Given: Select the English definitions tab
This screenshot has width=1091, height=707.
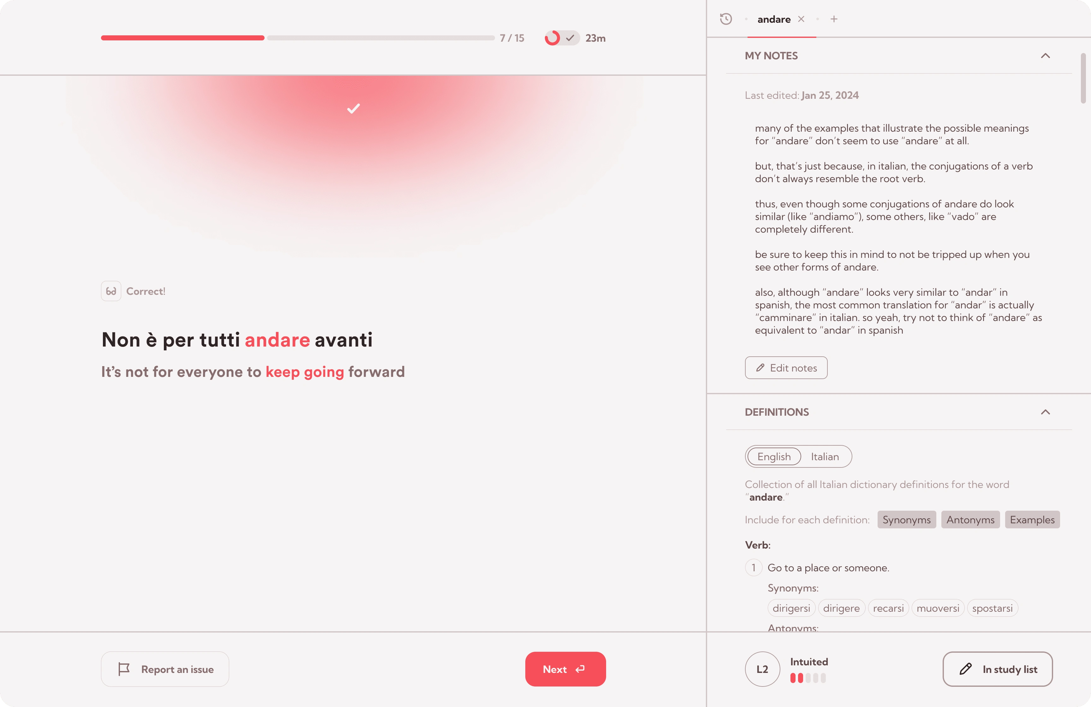Looking at the screenshot, I should (774, 456).
